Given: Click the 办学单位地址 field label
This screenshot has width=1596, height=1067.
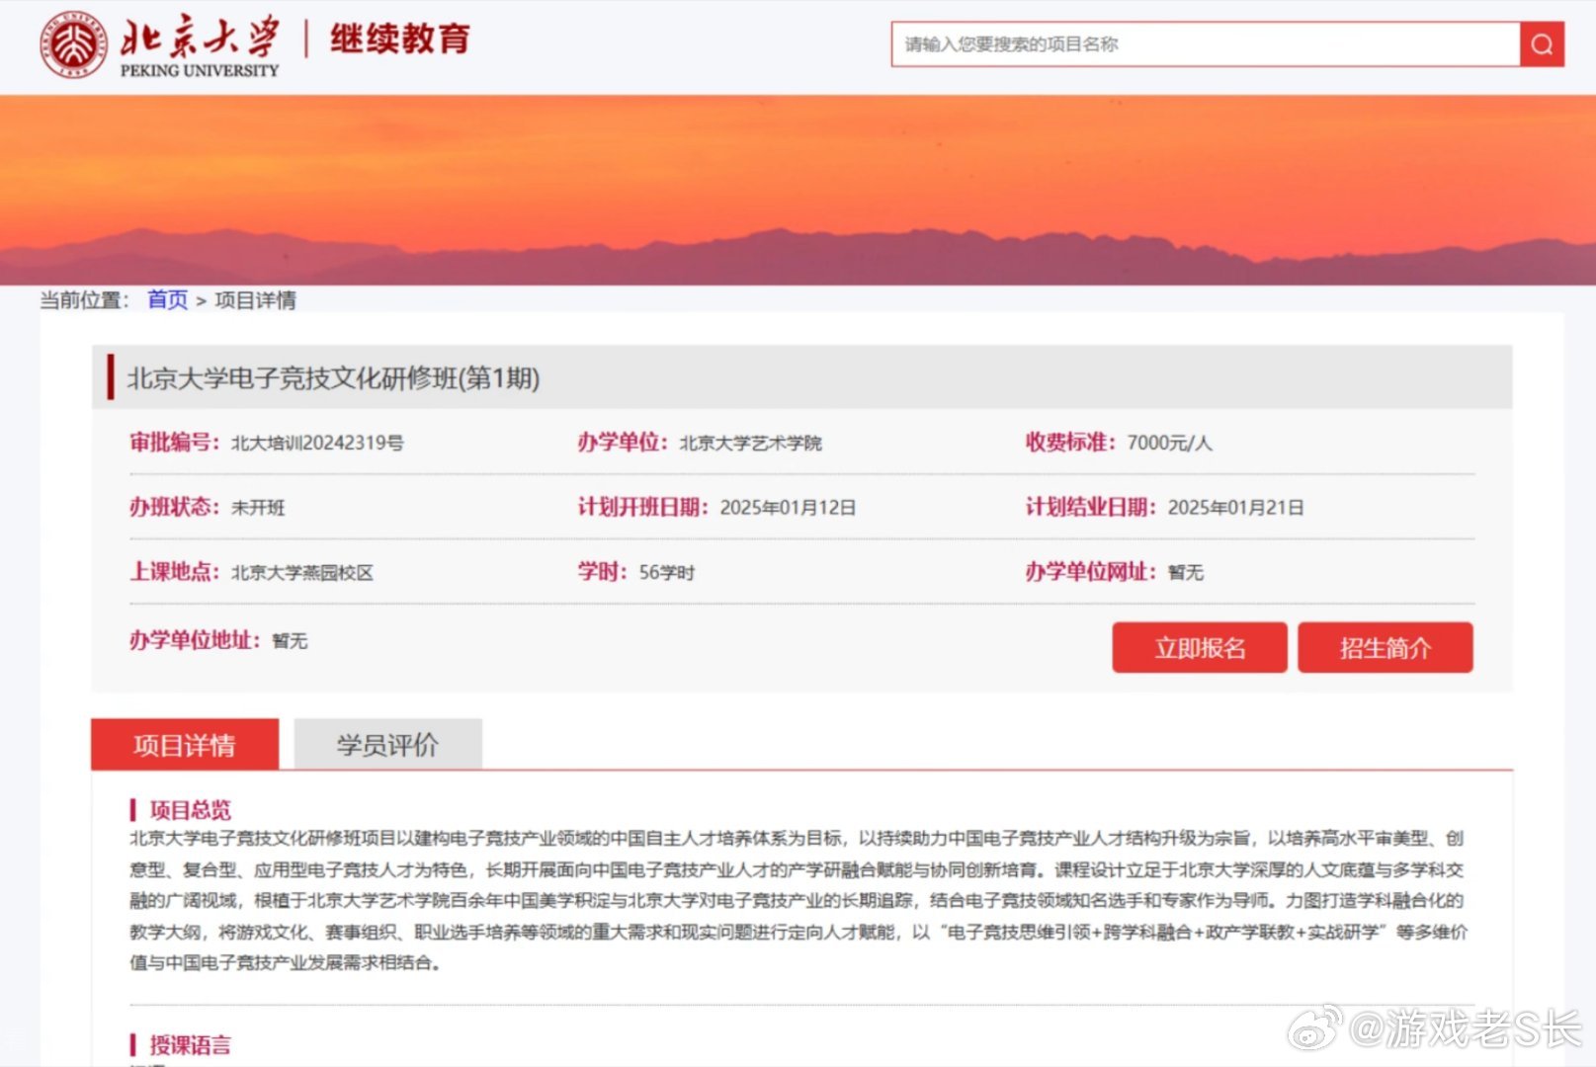Looking at the screenshot, I should pos(196,640).
